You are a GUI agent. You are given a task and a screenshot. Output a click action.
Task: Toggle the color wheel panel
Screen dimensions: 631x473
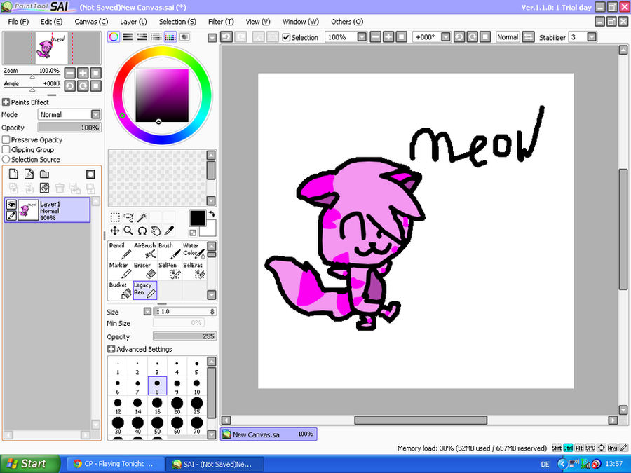point(114,37)
